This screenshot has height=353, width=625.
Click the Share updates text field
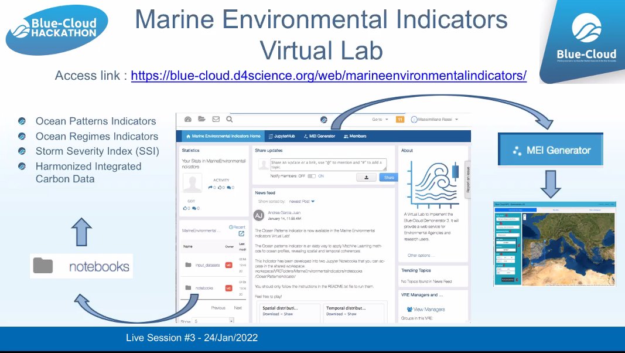point(328,164)
